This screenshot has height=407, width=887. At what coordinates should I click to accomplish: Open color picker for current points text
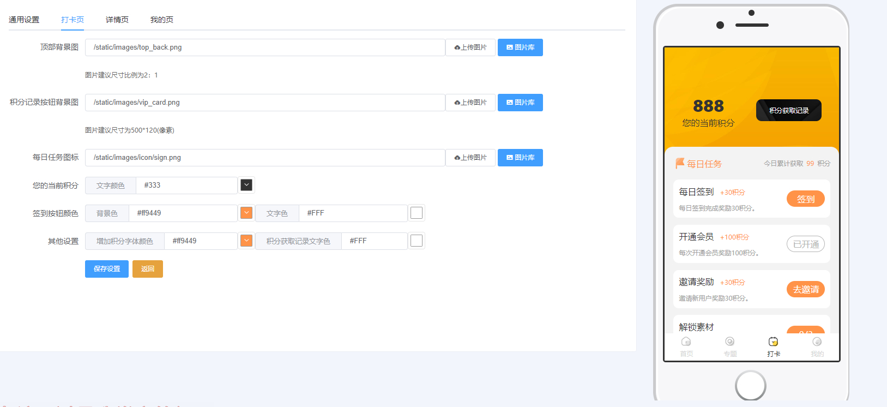(247, 185)
